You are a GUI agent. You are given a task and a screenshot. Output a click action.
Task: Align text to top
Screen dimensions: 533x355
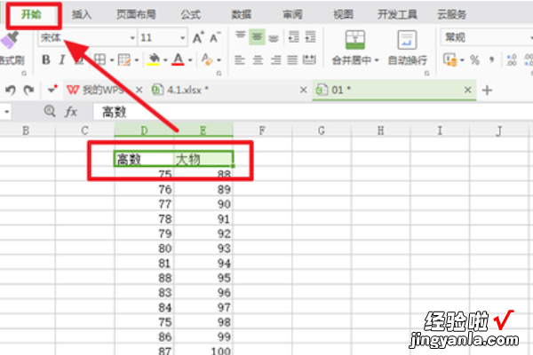241,35
